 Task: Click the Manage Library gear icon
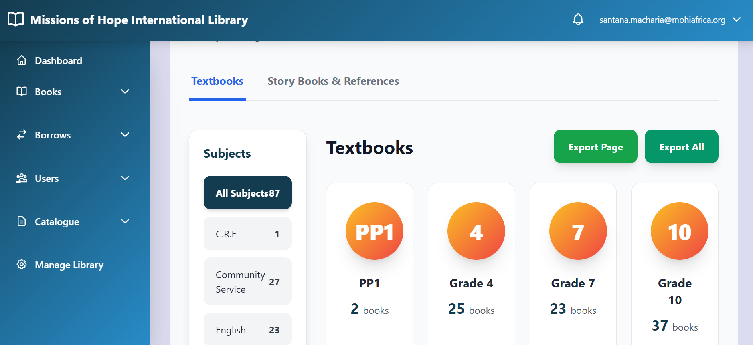tap(22, 265)
